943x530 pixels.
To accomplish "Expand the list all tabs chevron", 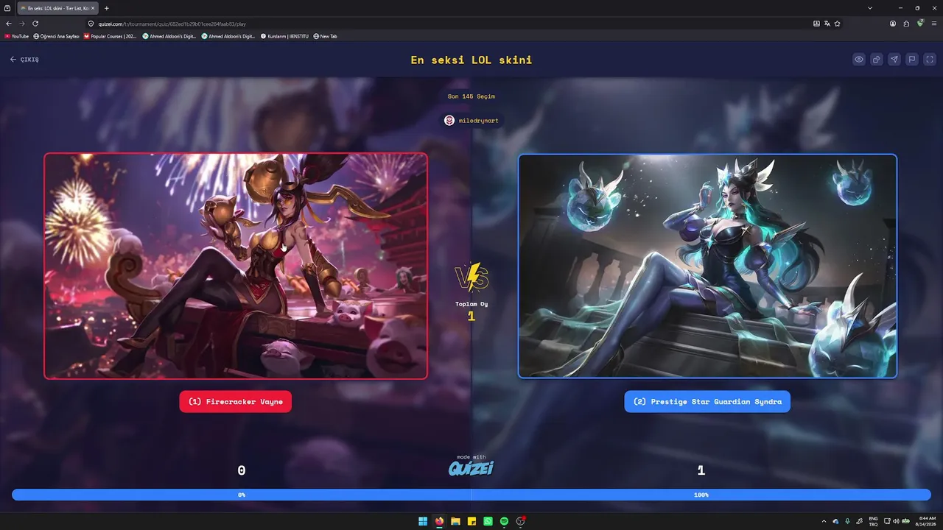I will [870, 8].
